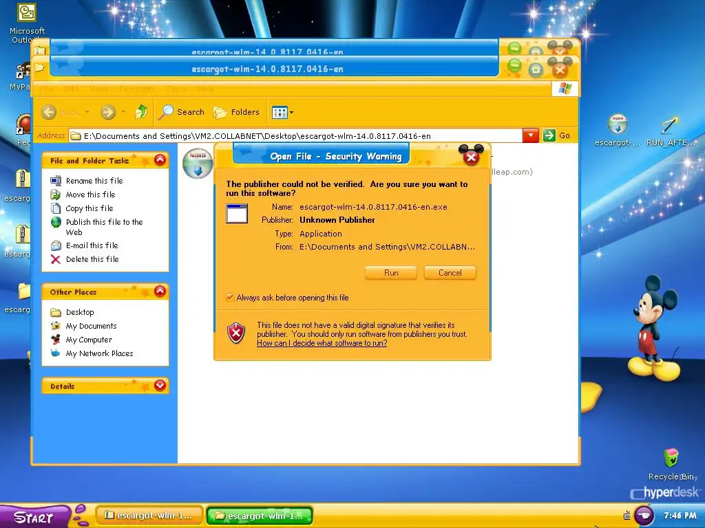Cancel the Open File security warning
Image resolution: width=705 pixels, height=528 pixels.
(x=450, y=273)
